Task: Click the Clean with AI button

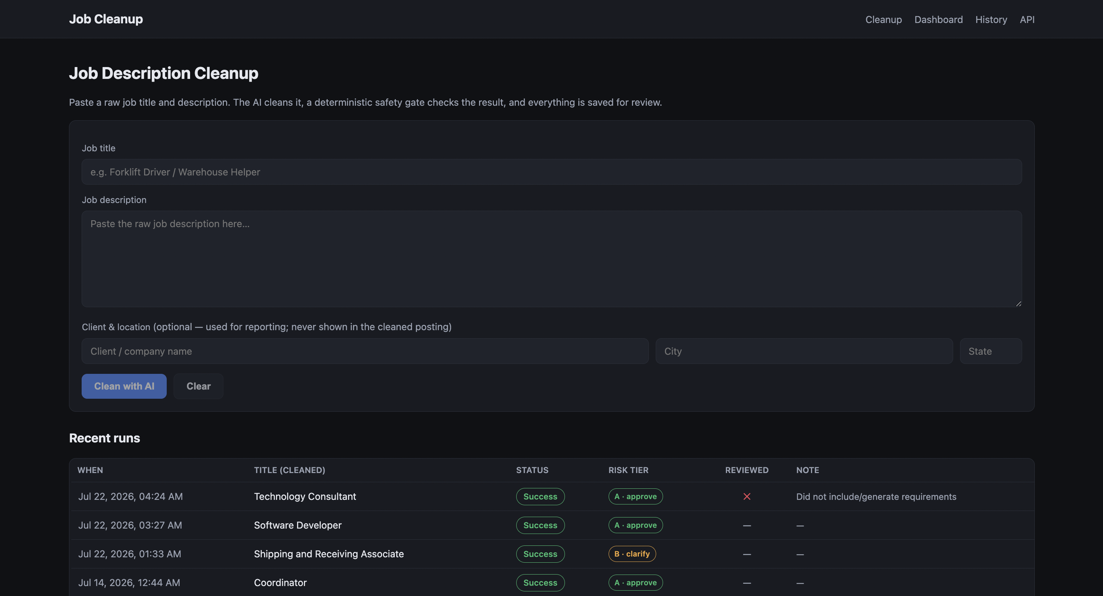Action: click(124, 386)
